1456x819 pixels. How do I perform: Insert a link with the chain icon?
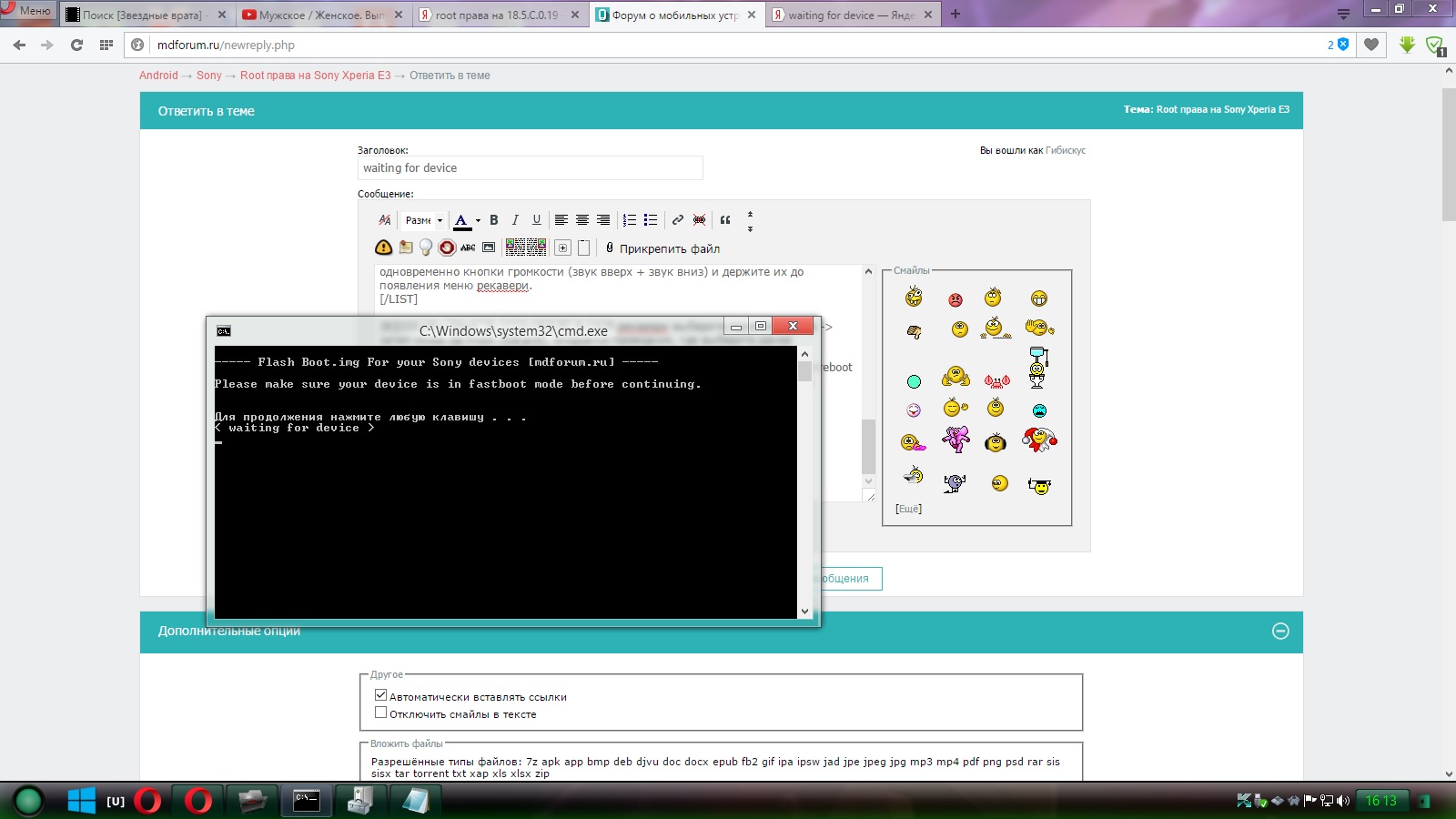(x=677, y=220)
